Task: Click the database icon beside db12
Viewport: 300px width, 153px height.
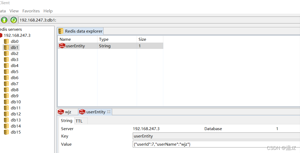Action: [x=6, y=114]
